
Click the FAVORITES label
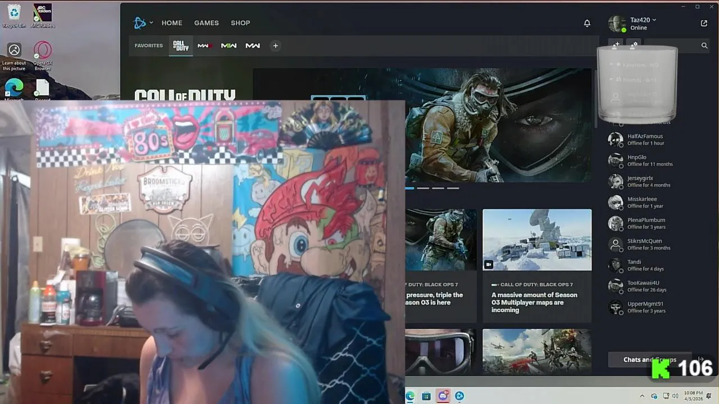pyautogui.click(x=149, y=45)
